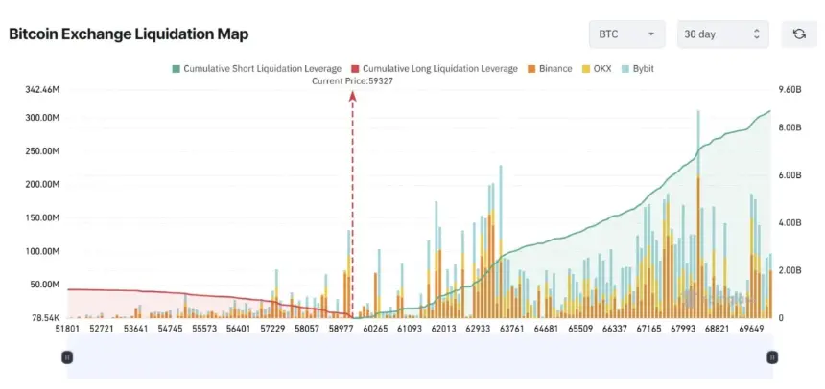This screenshot has width=825, height=389.
Task: Click the right range slider handle
Action: (x=772, y=357)
